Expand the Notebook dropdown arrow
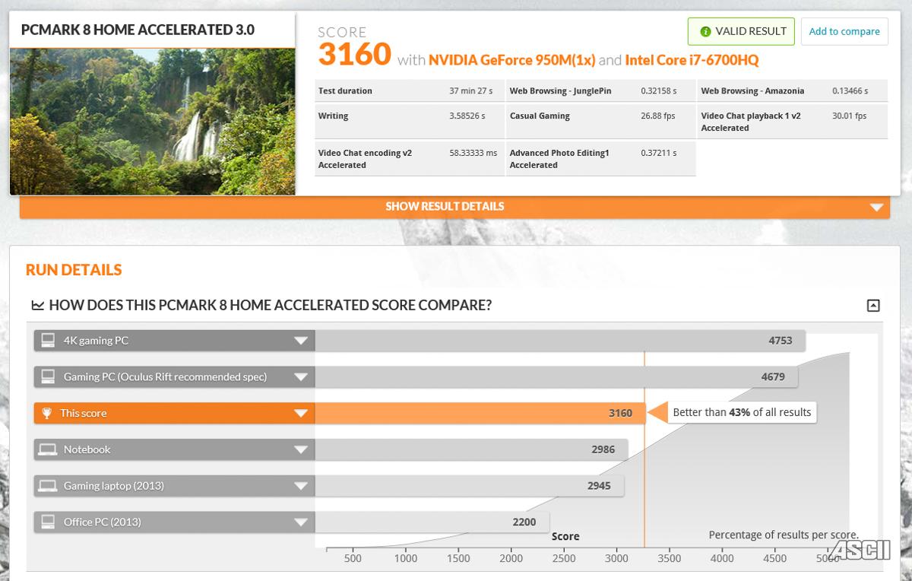912x581 pixels. [301, 449]
